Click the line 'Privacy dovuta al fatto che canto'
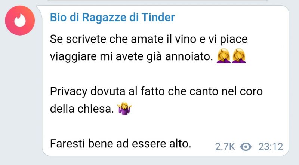The height and width of the screenshot is (165, 299). tap(135, 91)
